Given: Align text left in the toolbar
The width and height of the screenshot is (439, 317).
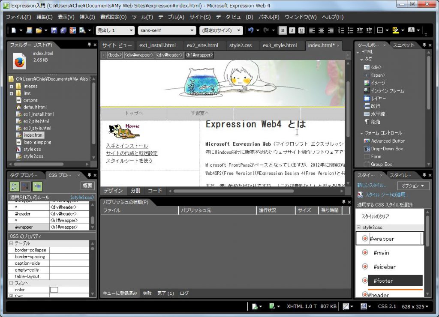Looking at the screenshot, I should pyautogui.click(x=312, y=30).
